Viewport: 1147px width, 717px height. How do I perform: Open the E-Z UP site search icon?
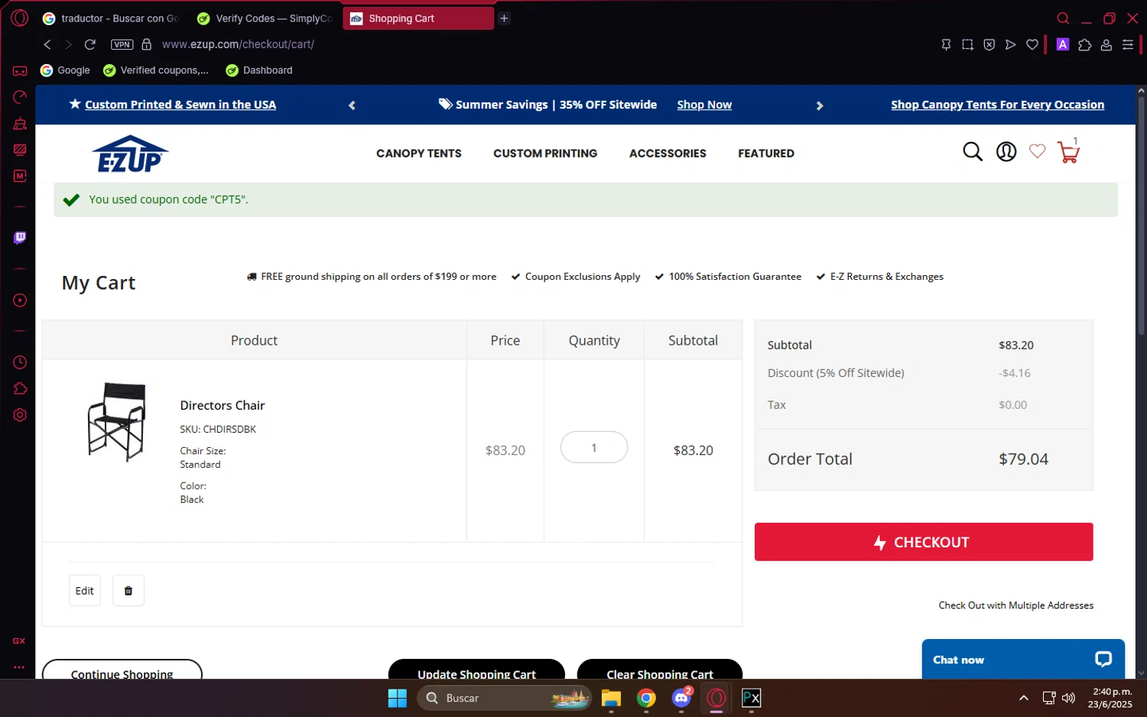972,152
